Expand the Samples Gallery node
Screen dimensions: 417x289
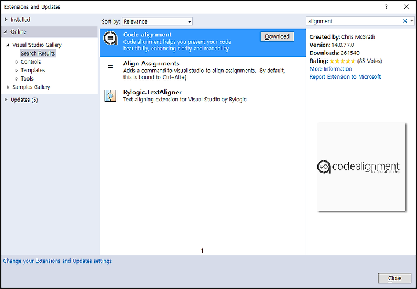pyautogui.click(x=8, y=87)
